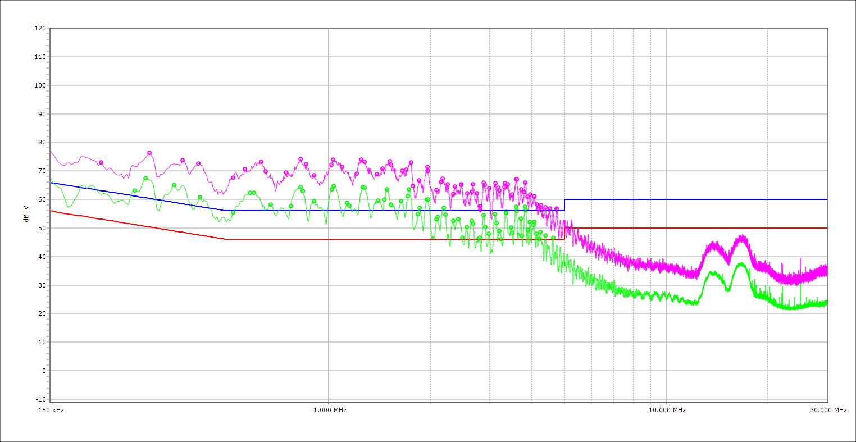The height and width of the screenshot is (442, 856).
Task: Click the 30.000 MHz frequency axis label
Action: click(x=828, y=410)
